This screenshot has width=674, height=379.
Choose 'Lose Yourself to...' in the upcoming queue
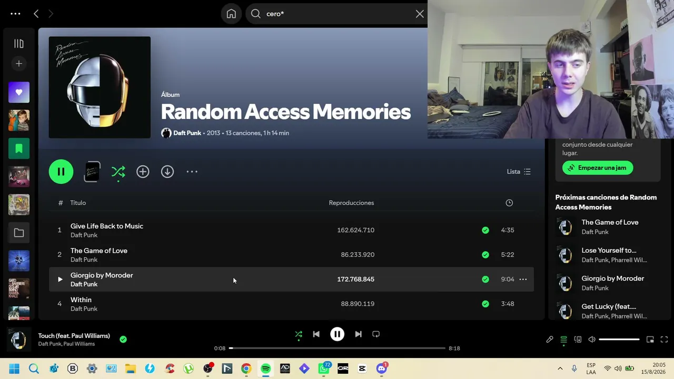(x=609, y=251)
